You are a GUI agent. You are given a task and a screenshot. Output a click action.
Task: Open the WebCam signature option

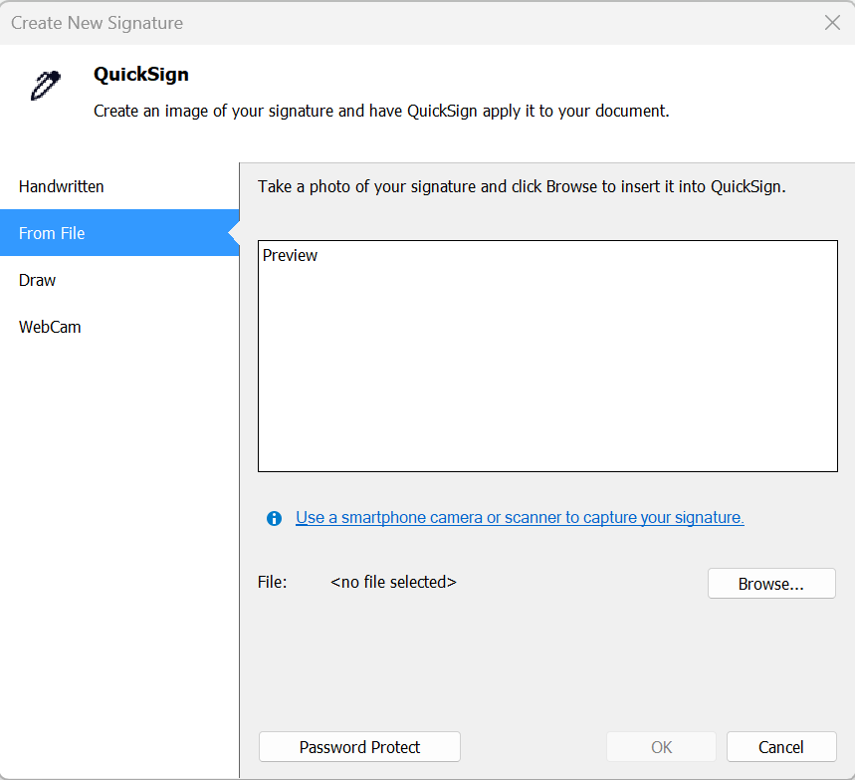119,327
